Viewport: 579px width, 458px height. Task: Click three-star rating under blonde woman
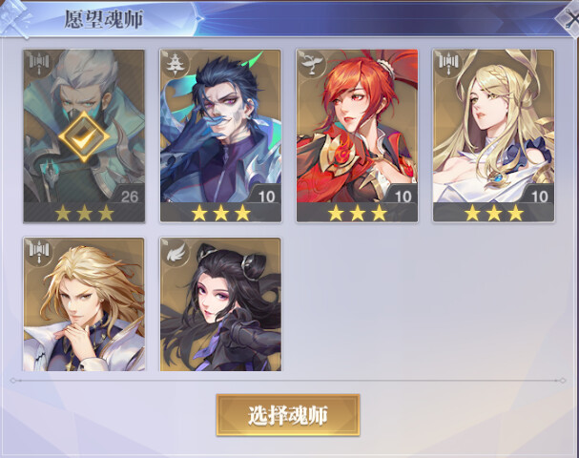pyautogui.click(x=494, y=213)
